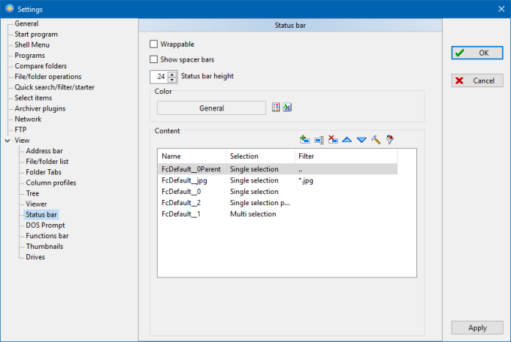Screen dimensions: 511x342
Task: Collapse the View tree node
Action: 8,141
